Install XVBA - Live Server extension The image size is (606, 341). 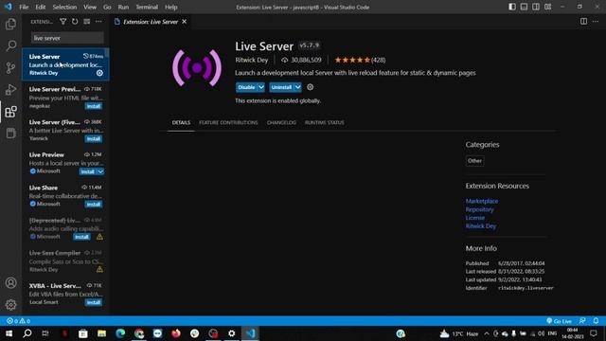tap(94, 302)
